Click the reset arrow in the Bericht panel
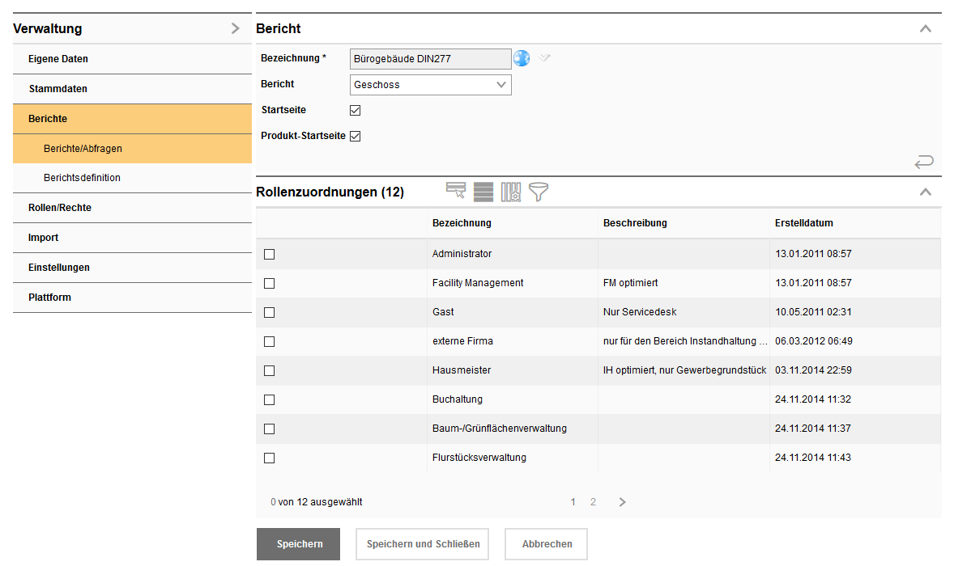This screenshot has height=566, width=954. [x=924, y=162]
